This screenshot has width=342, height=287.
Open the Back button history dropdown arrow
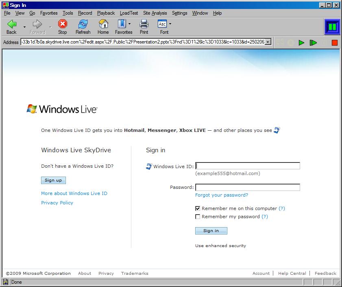(24, 27)
